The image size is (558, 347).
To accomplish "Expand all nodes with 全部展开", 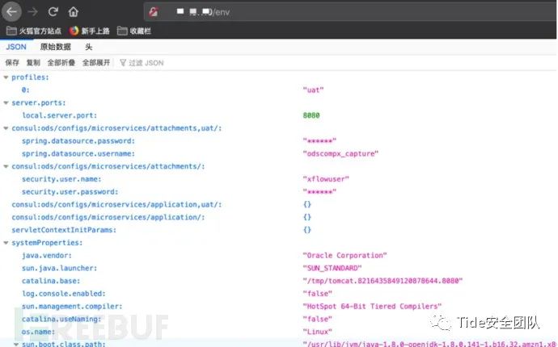I will pyautogui.click(x=96, y=63).
